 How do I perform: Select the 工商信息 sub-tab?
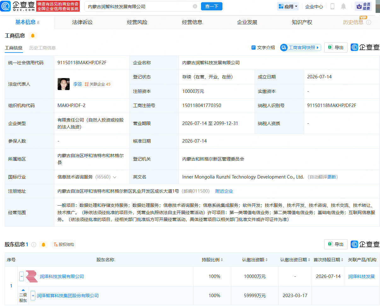[14, 48]
